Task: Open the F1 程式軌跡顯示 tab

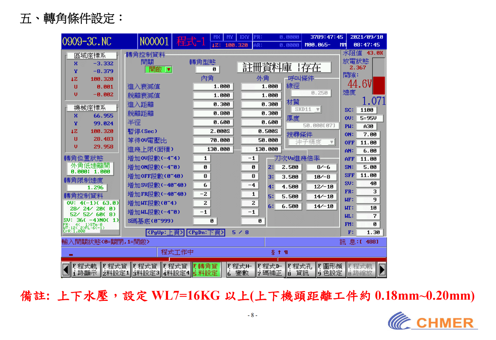Action: [x=86, y=270]
